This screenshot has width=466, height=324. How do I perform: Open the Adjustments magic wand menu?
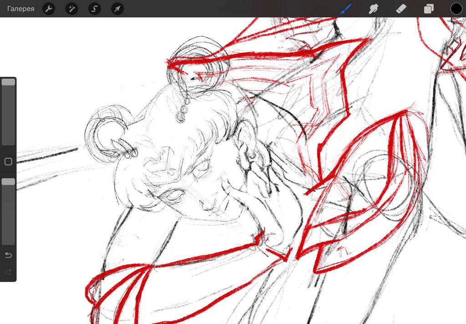click(x=71, y=9)
